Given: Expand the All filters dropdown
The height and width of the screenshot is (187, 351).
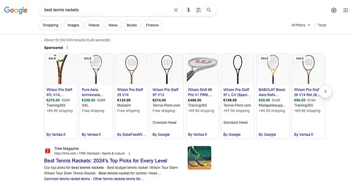Looking at the screenshot, I should [x=301, y=25].
